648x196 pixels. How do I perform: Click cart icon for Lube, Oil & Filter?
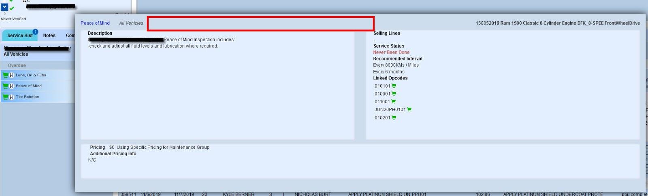(5, 75)
